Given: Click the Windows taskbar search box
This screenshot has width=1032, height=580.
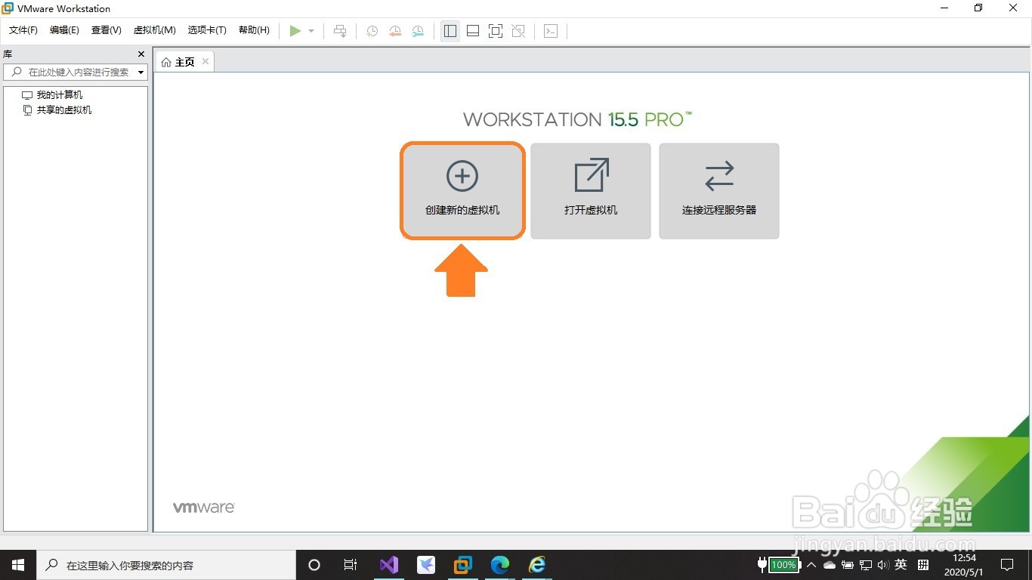Looking at the screenshot, I should pos(166,565).
